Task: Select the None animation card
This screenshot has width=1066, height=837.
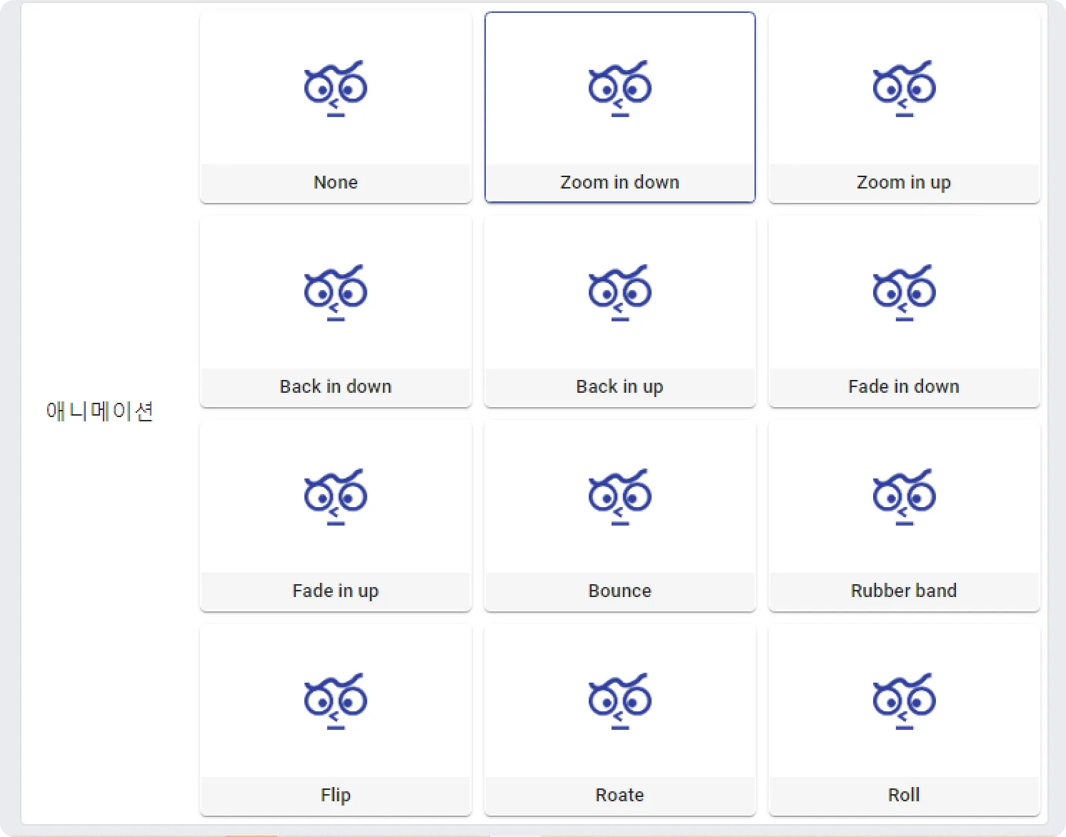Action: [x=335, y=107]
